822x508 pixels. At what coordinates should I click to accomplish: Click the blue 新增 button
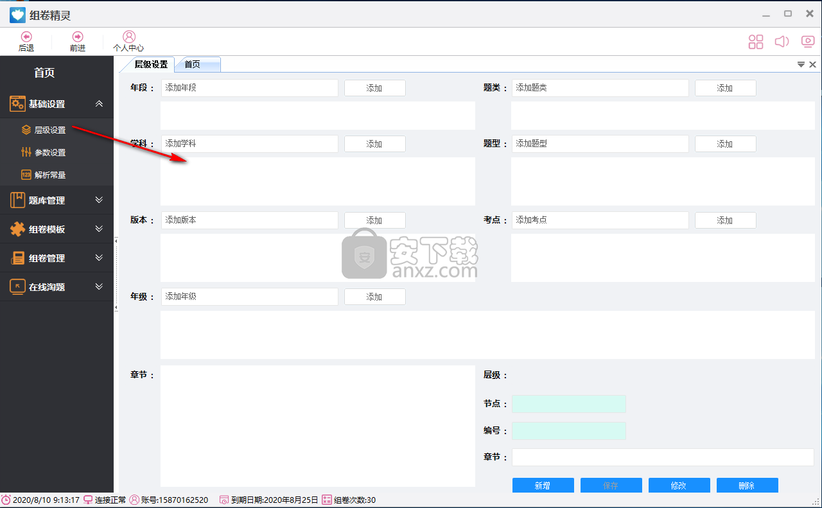click(x=543, y=486)
